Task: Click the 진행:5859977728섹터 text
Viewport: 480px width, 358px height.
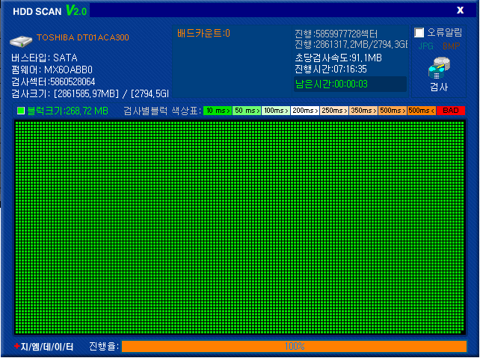Action: [x=336, y=34]
